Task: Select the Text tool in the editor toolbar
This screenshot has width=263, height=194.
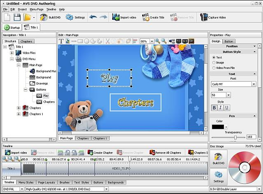Action: [x=62, y=41]
